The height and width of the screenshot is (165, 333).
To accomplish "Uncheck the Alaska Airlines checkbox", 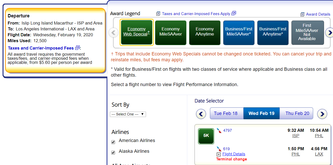I will click(x=113, y=152).
